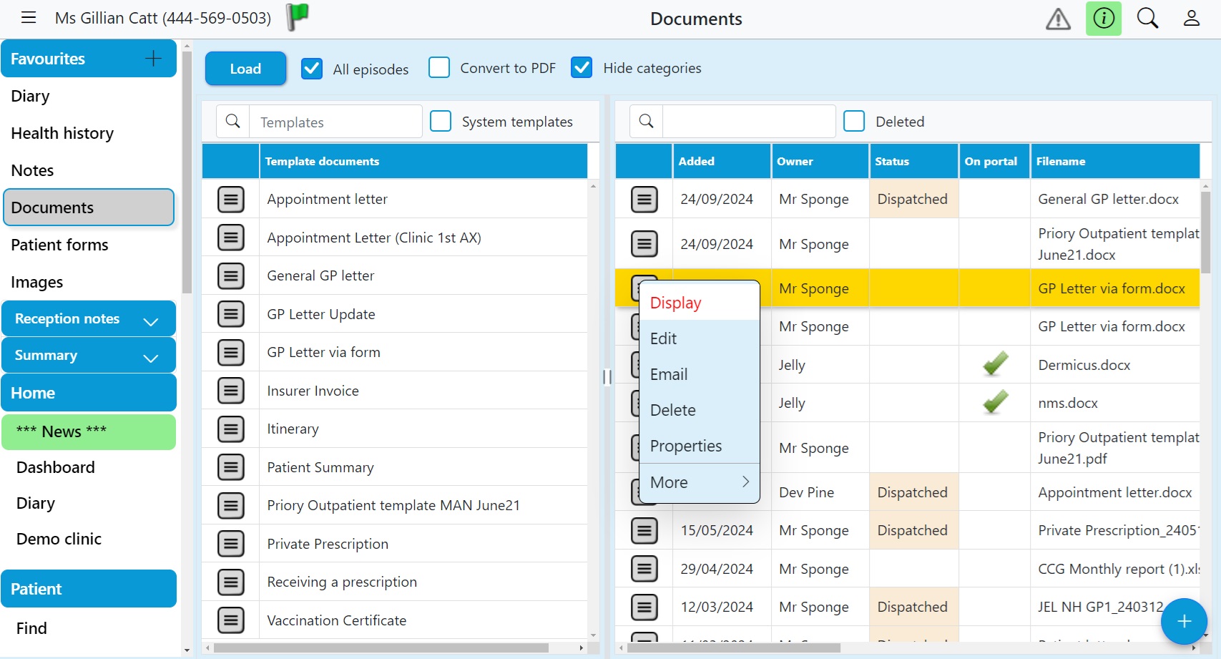Open the user account profile icon
The image size is (1221, 659).
click(x=1192, y=19)
